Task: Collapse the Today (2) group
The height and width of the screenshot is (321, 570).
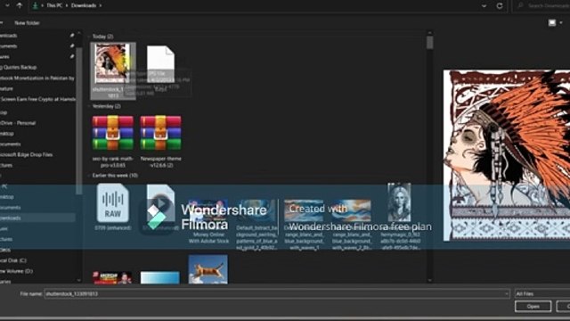Action: pos(89,37)
